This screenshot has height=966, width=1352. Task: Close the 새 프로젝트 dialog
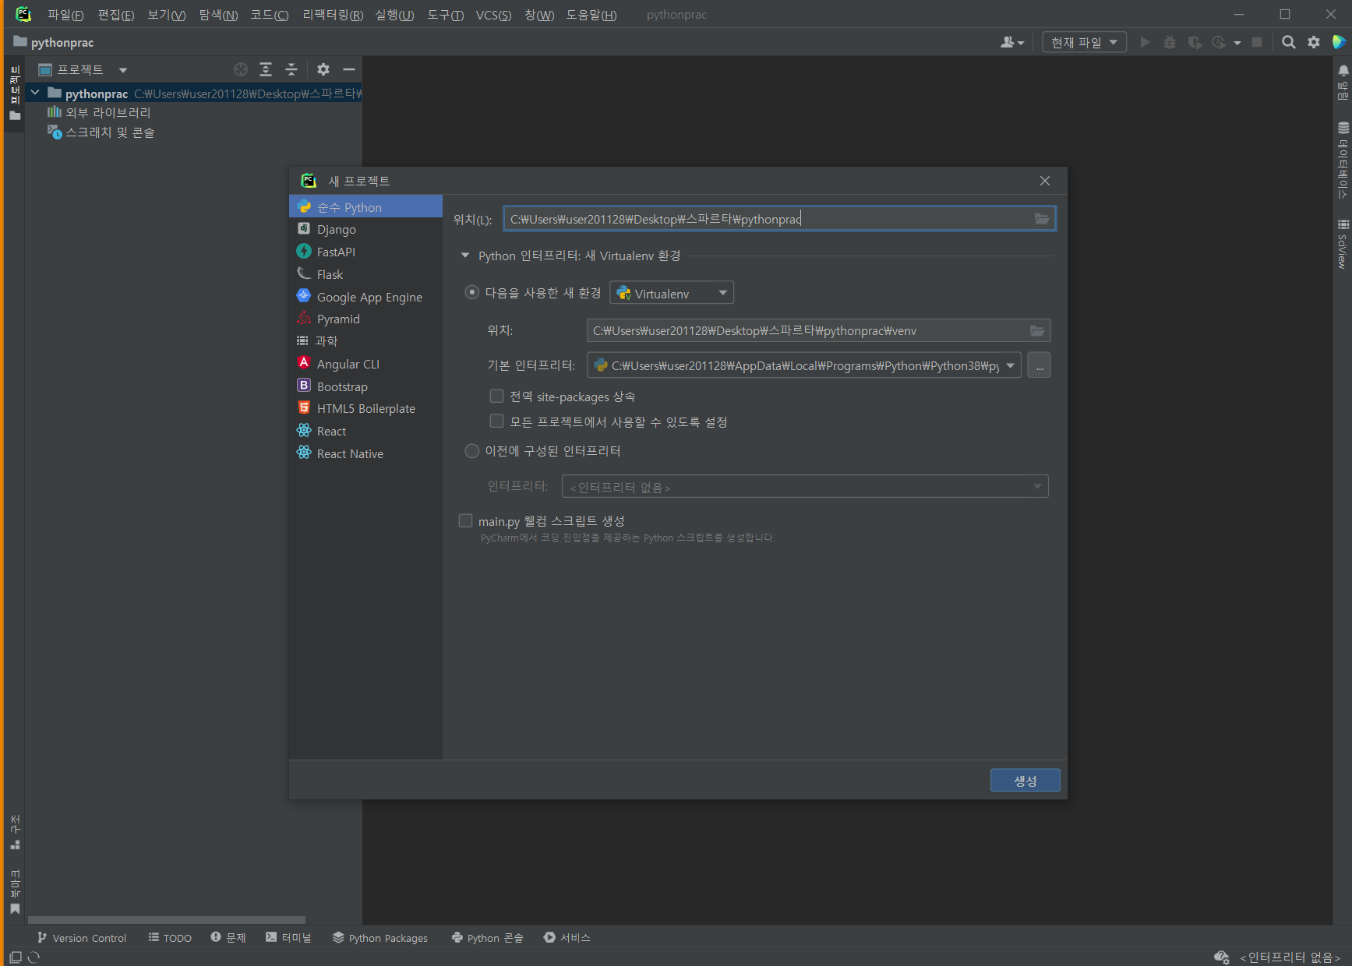coord(1045,181)
